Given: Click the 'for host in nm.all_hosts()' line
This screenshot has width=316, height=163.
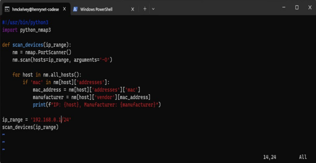Looking at the screenshot, I should click(47, 75).
